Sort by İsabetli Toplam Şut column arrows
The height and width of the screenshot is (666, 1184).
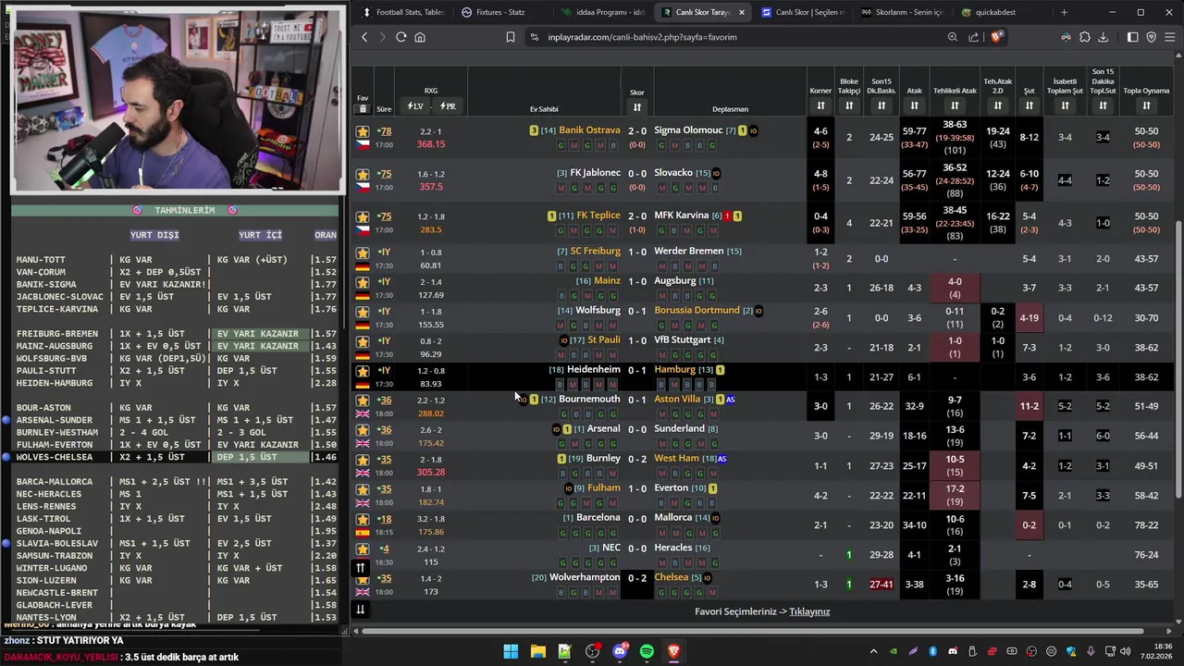pyautogui.click(x=1065, y=105)
